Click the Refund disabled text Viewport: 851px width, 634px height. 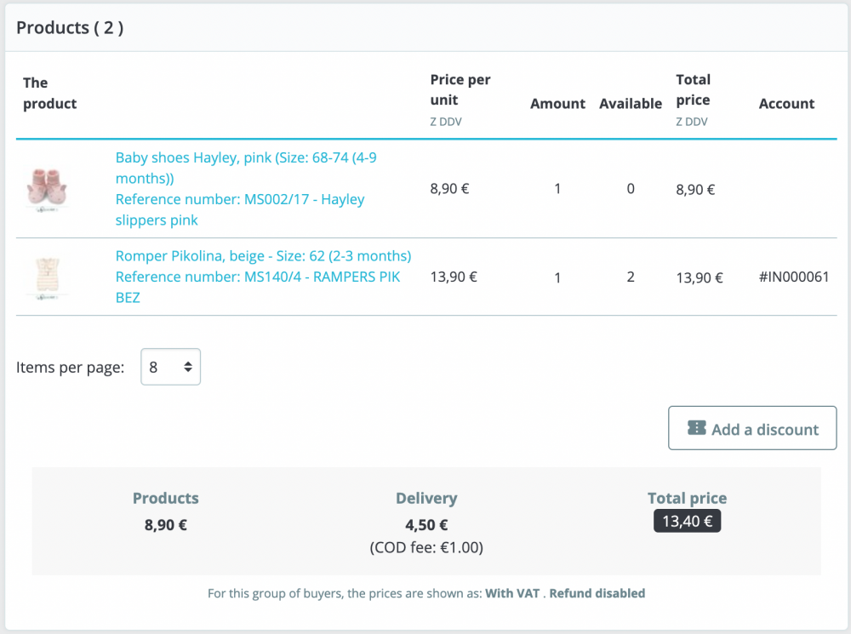(597, 593)
